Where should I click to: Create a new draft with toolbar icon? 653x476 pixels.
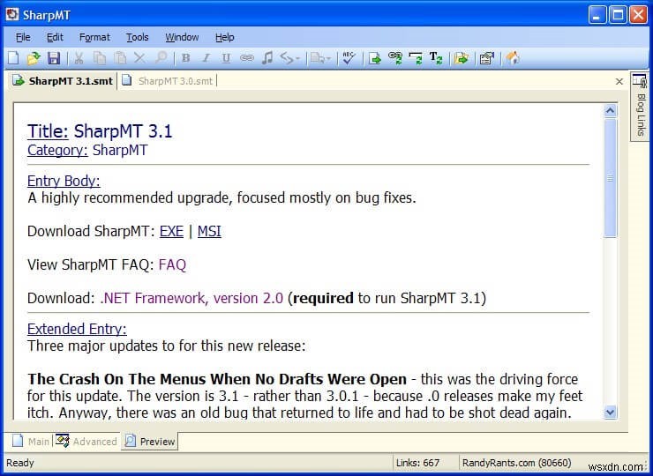tap(13, 58)
